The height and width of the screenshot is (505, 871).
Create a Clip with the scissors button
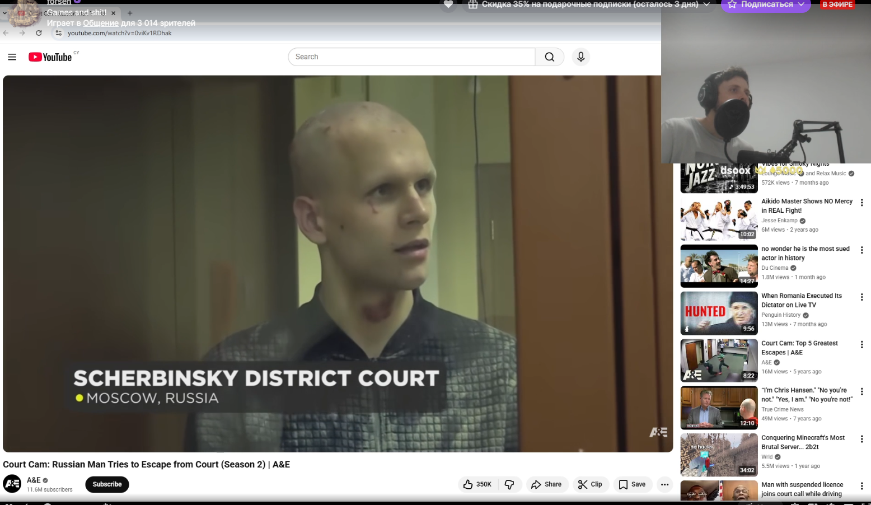(x=590, y=484)
